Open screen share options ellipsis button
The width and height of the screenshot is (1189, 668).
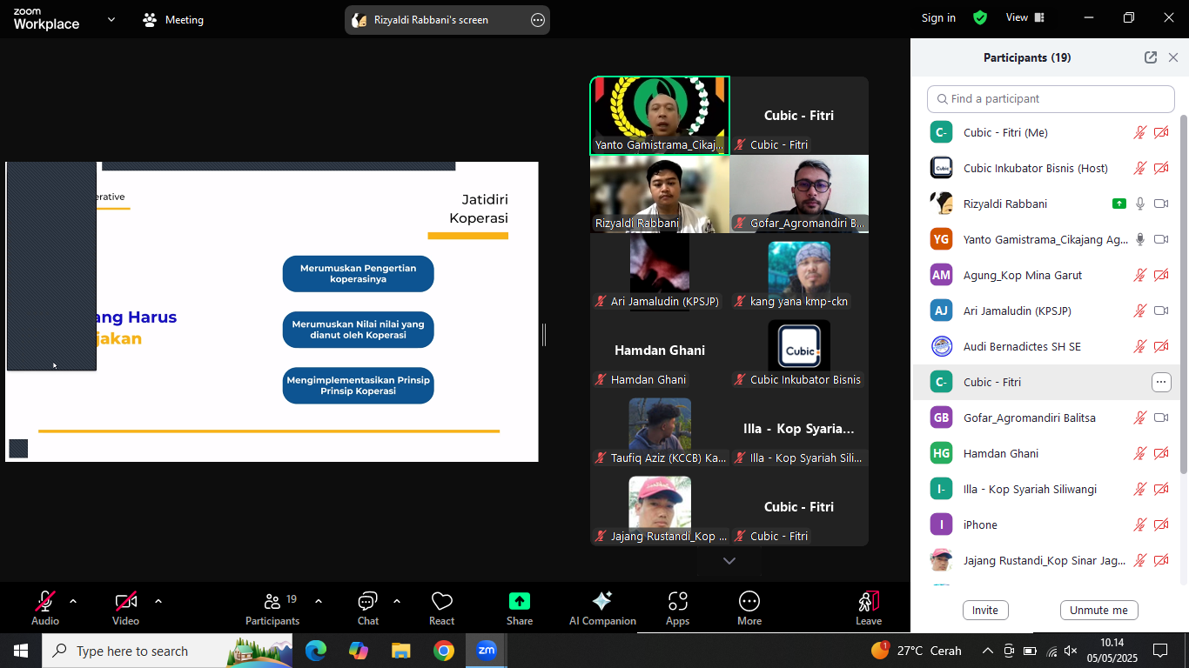click(x=538, y=20)
